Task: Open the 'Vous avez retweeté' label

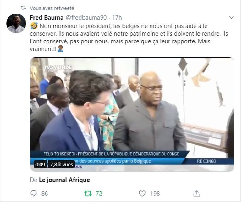Action: tap(52, 8)
